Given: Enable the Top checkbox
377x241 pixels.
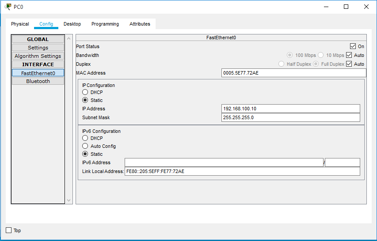Looking at the screenshot, I should (8, 230).
